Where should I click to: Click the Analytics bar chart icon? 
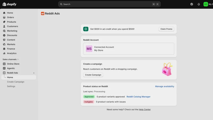coord(4,53)
